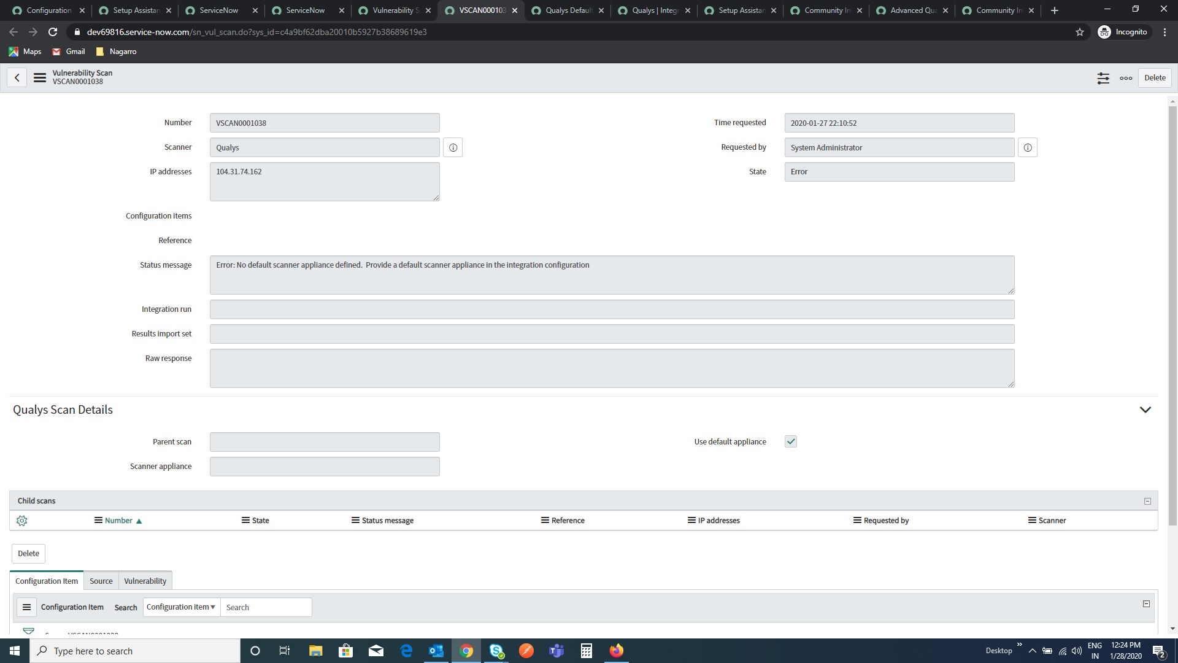Screen dimensions: 1178x663
Task: Click the IP addresses field
Action: [325, 181]
